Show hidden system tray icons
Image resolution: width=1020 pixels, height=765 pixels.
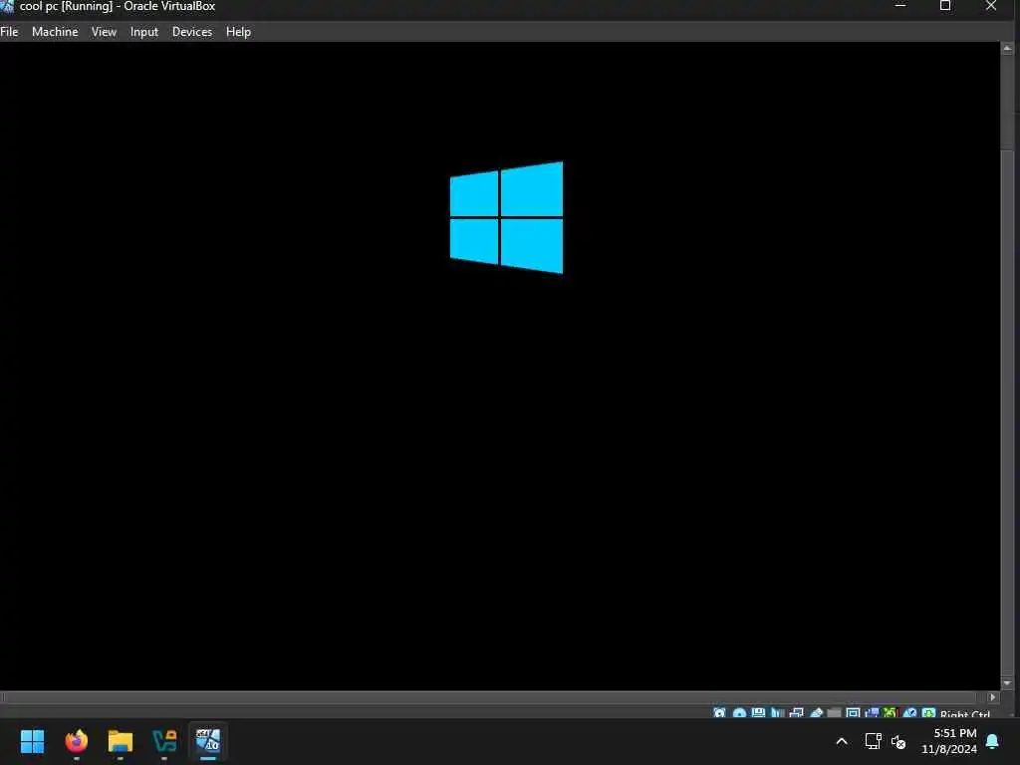click(x=841, y=741)
